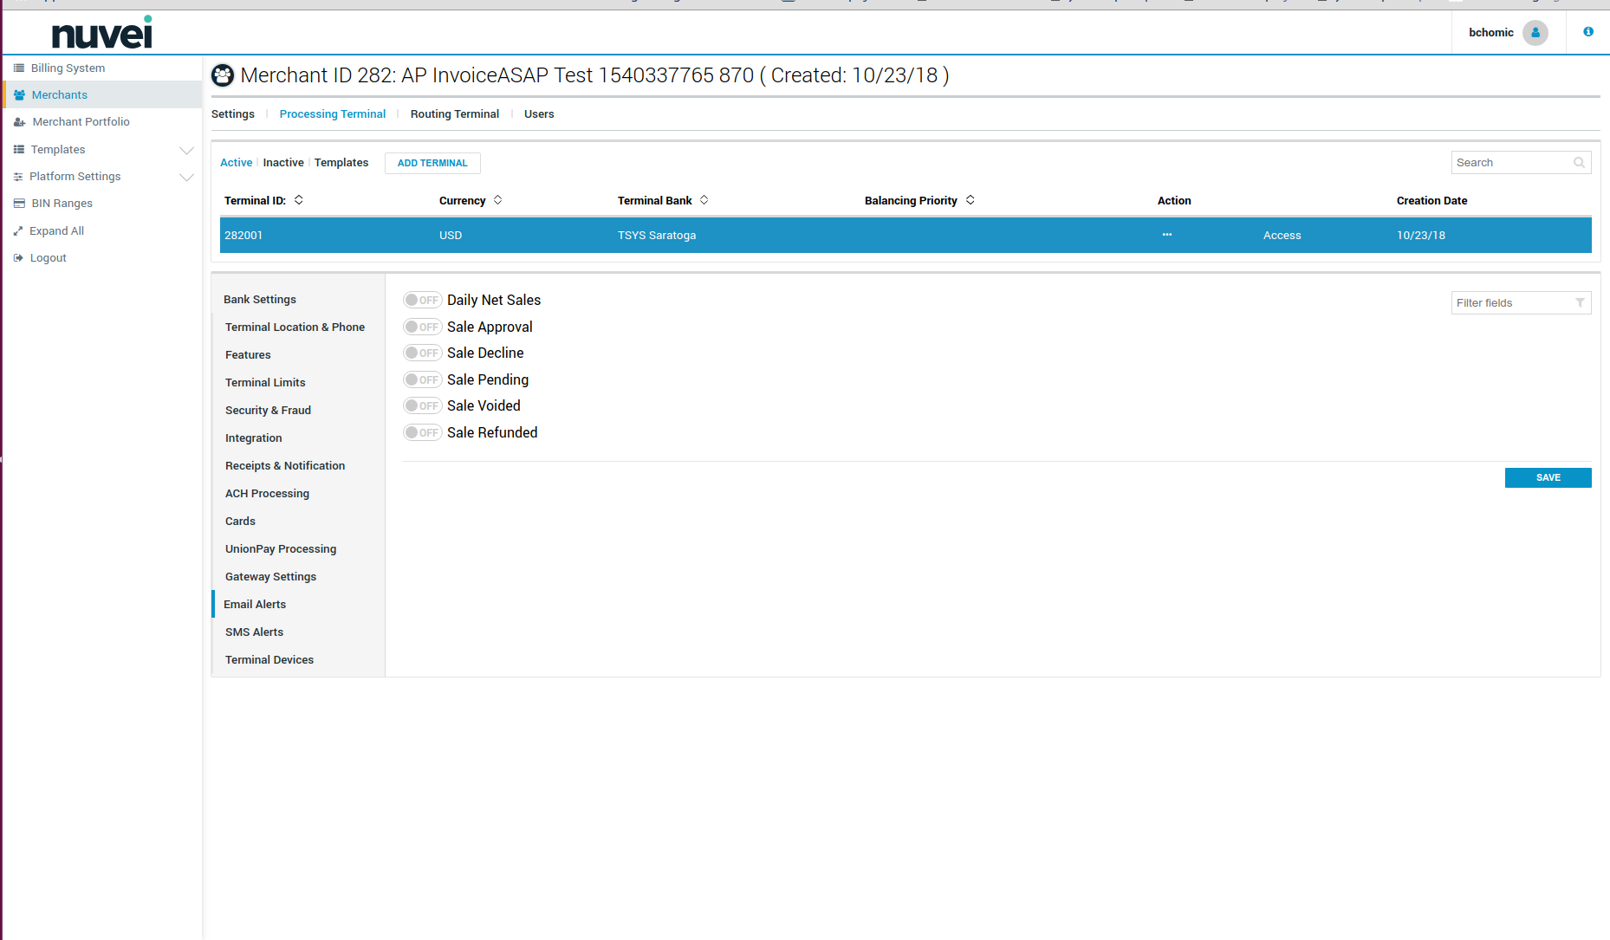The image size is (1610, 940).
Task: Toggle Sale Decline email alert
Action: 423,353
